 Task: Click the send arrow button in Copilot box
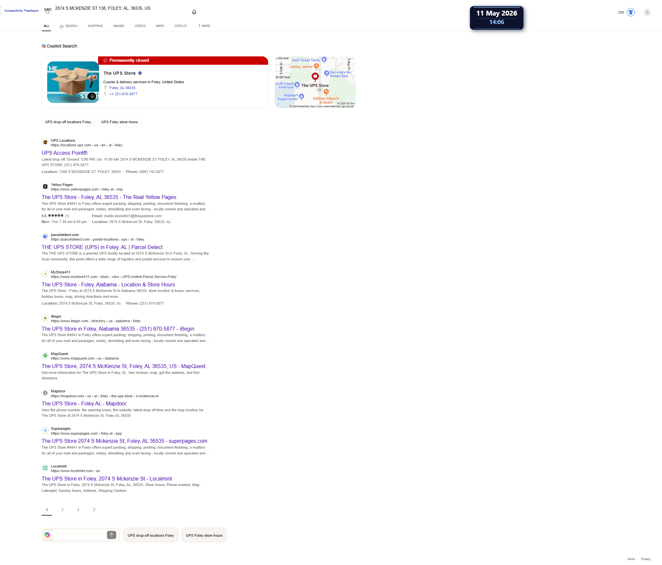[x=112, y=535]
